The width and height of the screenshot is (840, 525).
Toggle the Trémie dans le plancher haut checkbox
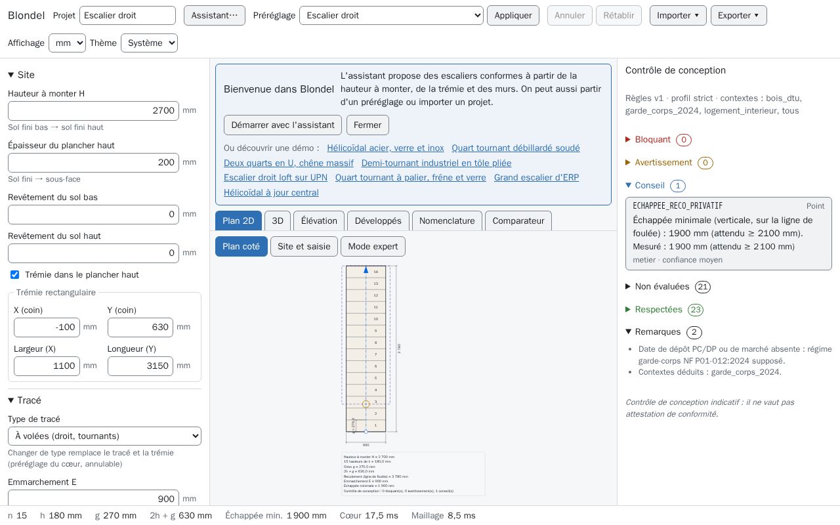[14, 274]
